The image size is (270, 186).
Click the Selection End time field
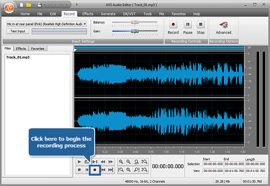[x=234, y=164]
